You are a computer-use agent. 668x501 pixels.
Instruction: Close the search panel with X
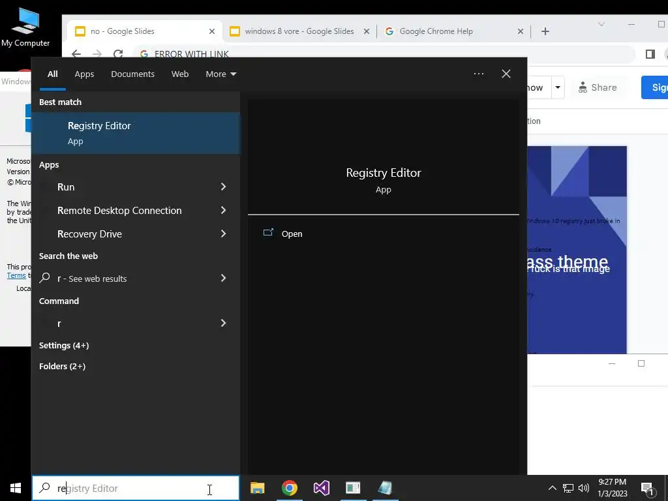click(x=506, y=74)
